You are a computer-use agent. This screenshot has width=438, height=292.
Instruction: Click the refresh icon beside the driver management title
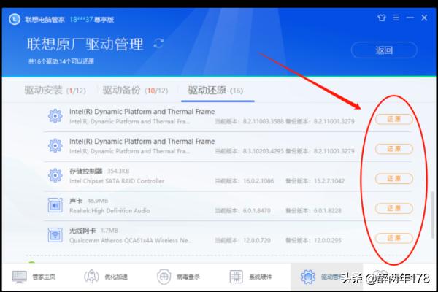(x=158, y=45)
